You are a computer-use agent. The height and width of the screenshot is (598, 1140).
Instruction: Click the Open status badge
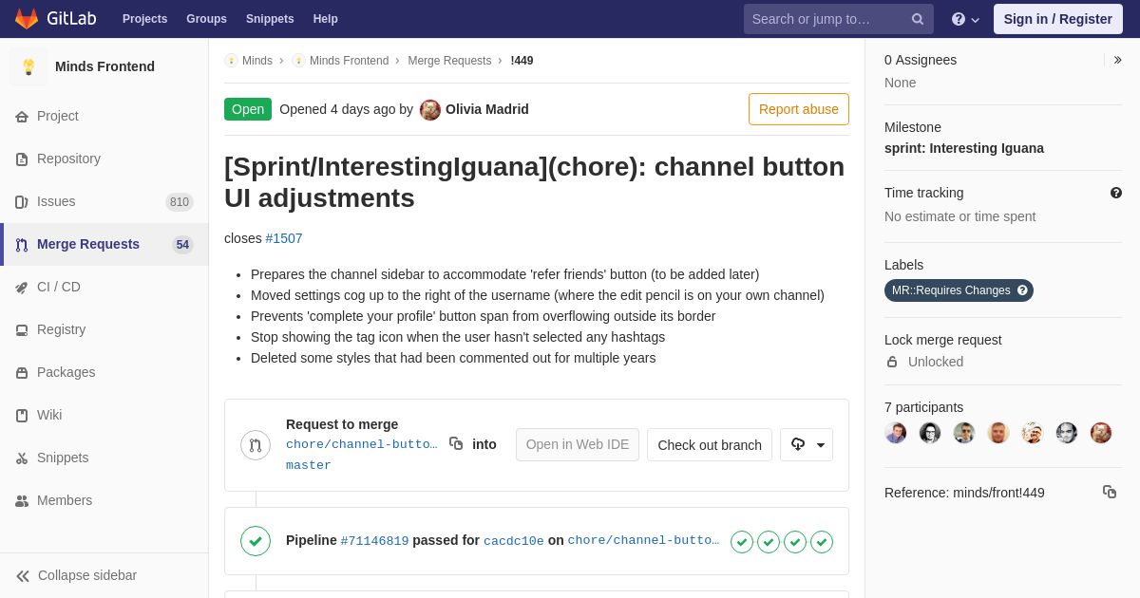(248, 109)
